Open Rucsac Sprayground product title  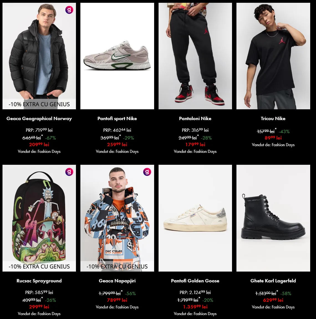click(39, 281)
